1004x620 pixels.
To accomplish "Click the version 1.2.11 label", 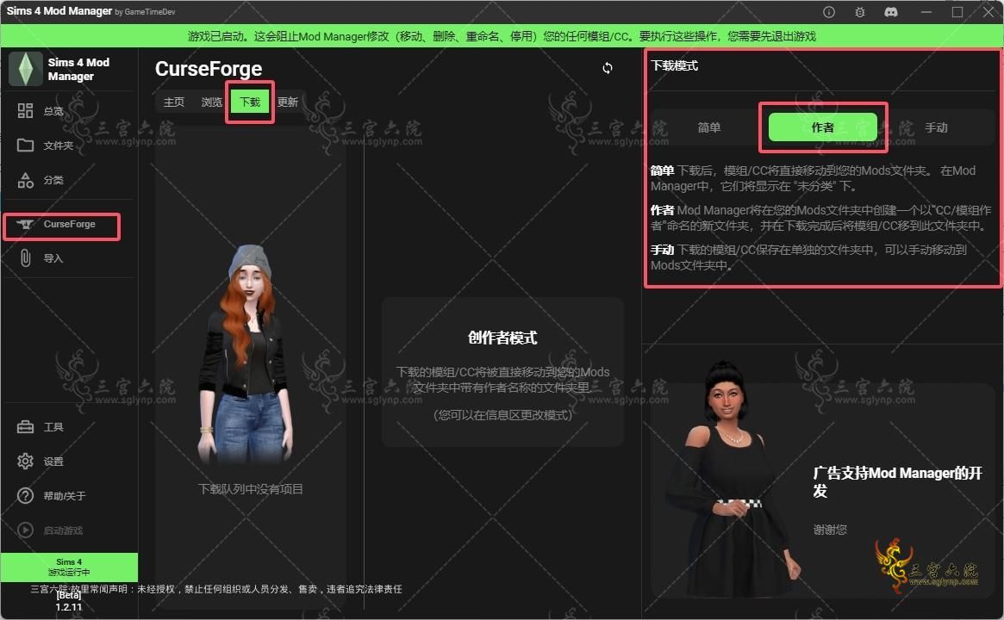I will [68, 607].
